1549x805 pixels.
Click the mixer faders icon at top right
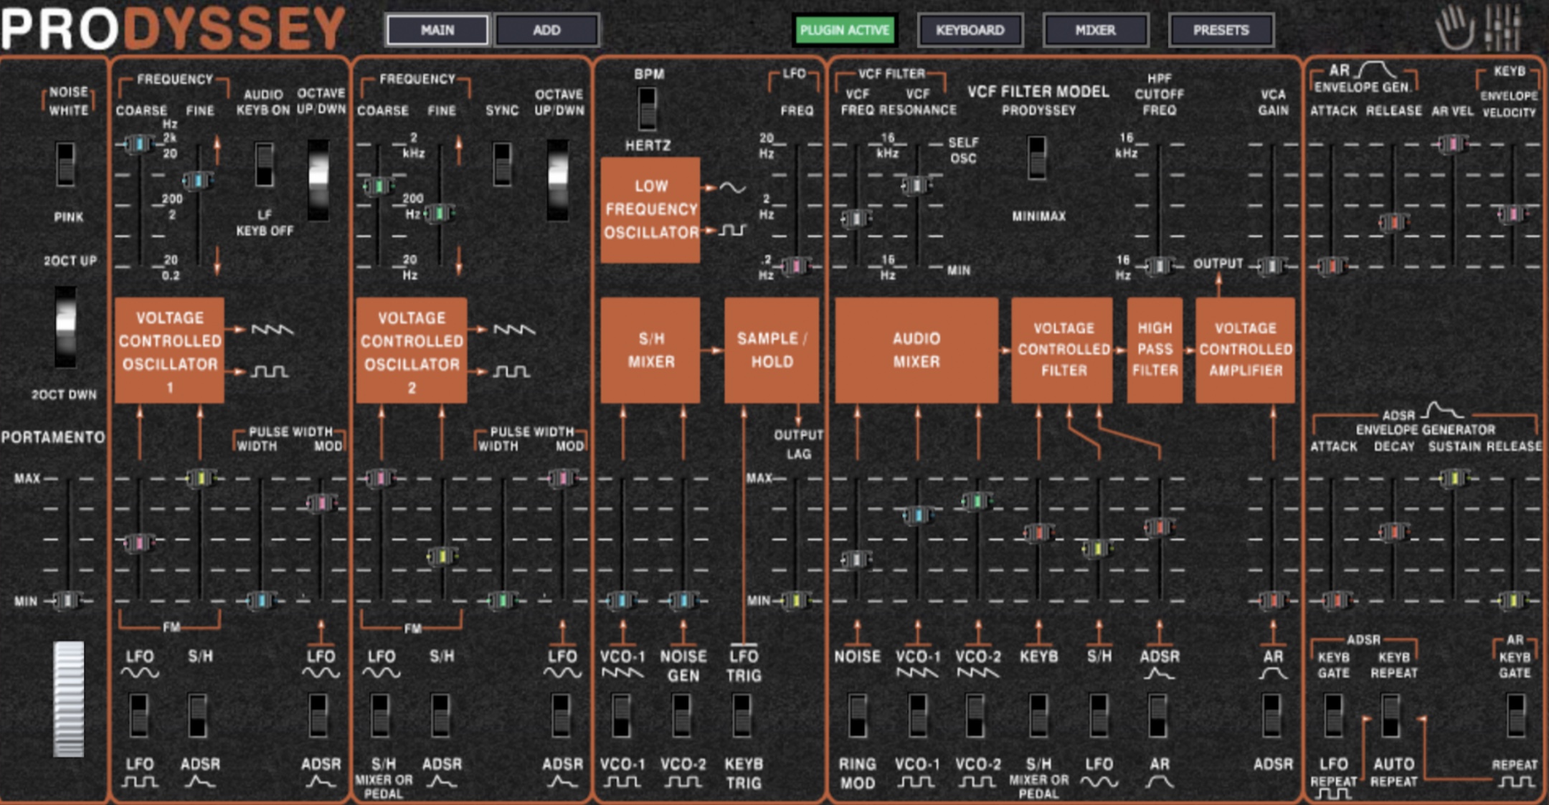1504,27
